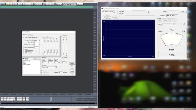This screenshot has width=196, height=110.
Task: Click the Stop transport button in the audio editor
Action: 2,98
